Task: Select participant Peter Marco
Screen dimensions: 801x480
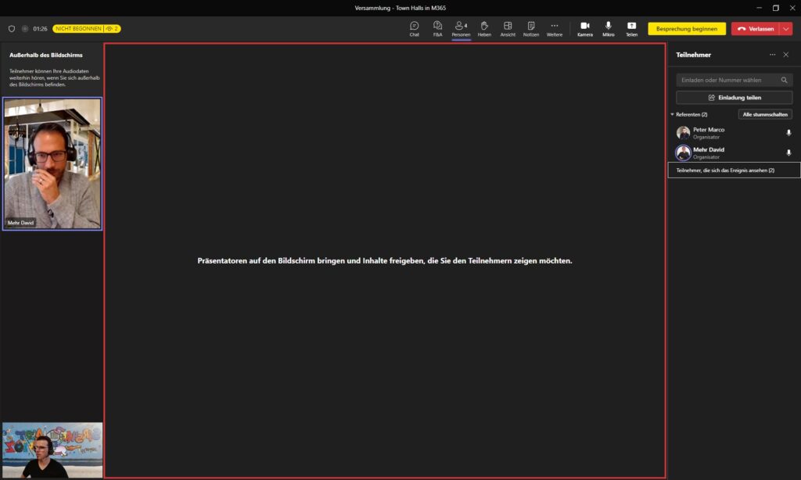Action: [734, 133]
